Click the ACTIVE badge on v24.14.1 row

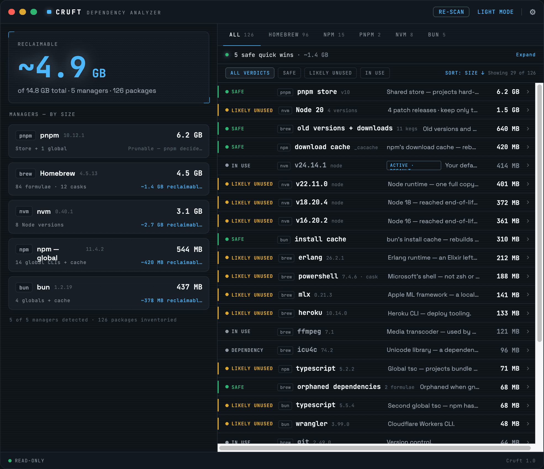[x=414, y=165]
